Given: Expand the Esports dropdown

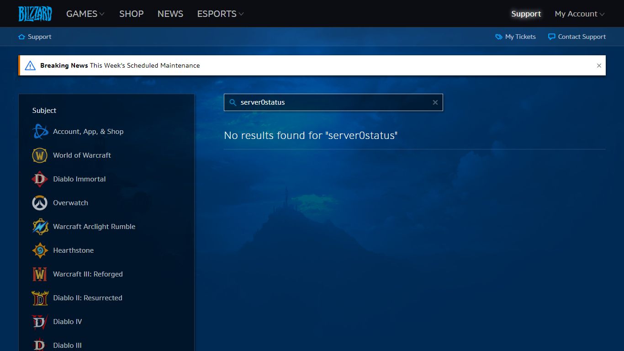Looking at the screenshot, I should tap(220, 14).
